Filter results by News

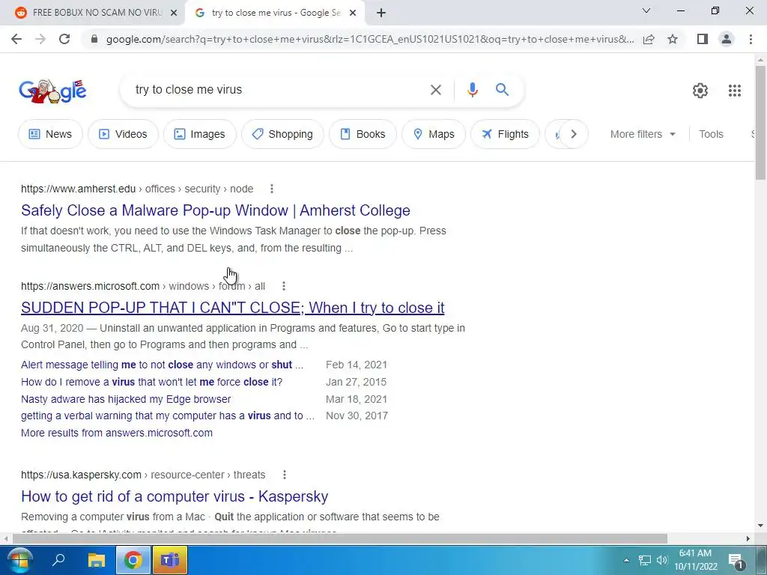click(50, 134)
